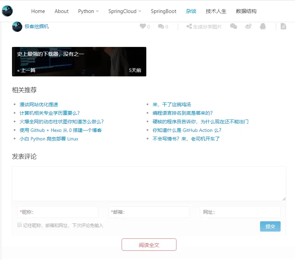Open comments via speech bubble icon
The width and height of the screenshot is (295, 260).
161,26
